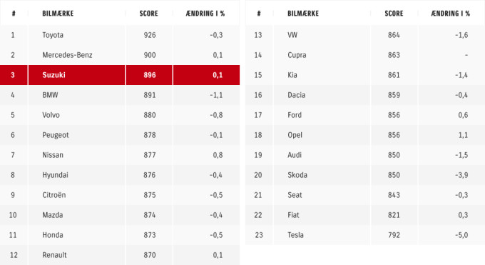The image size is (485, 265).
Task: Select Nissan's change value 0,8
Action: click(218, 155)
